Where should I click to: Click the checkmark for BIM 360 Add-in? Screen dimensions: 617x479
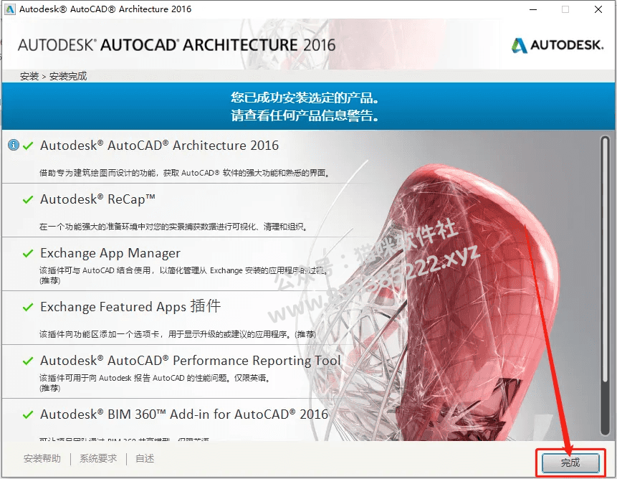pyautogui.click(x=28, y=415)
